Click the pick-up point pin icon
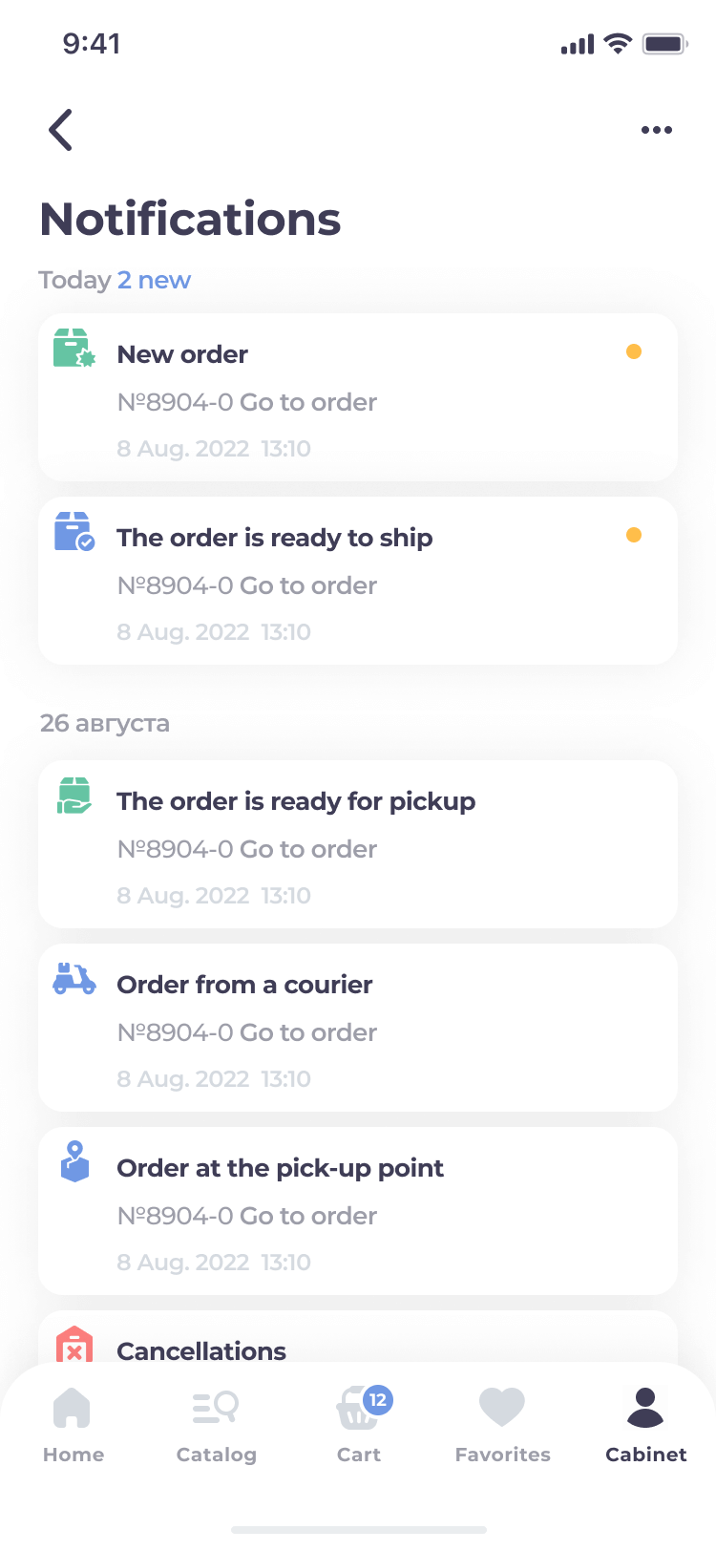The width and height of the screenshot is (716, 1551). 74,1161
